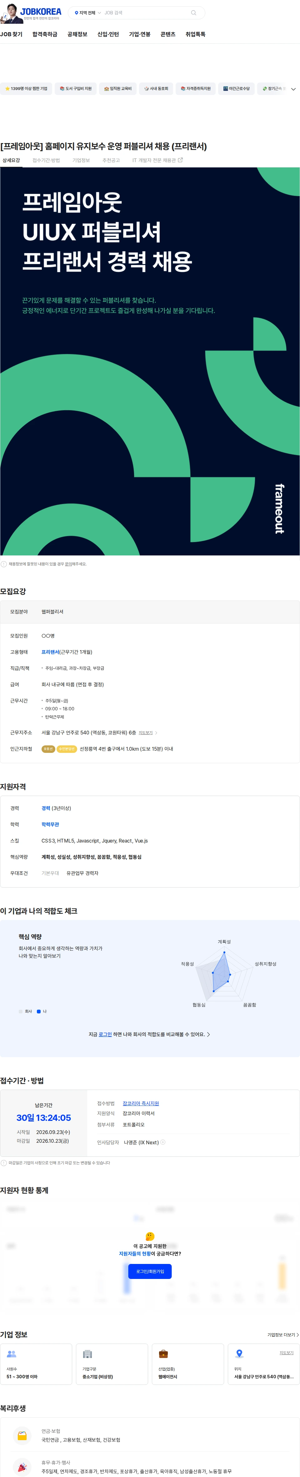This screenshot has width=300, height=1477.
Task: Click the 사원수 people icon
Action: [12, 1354]
